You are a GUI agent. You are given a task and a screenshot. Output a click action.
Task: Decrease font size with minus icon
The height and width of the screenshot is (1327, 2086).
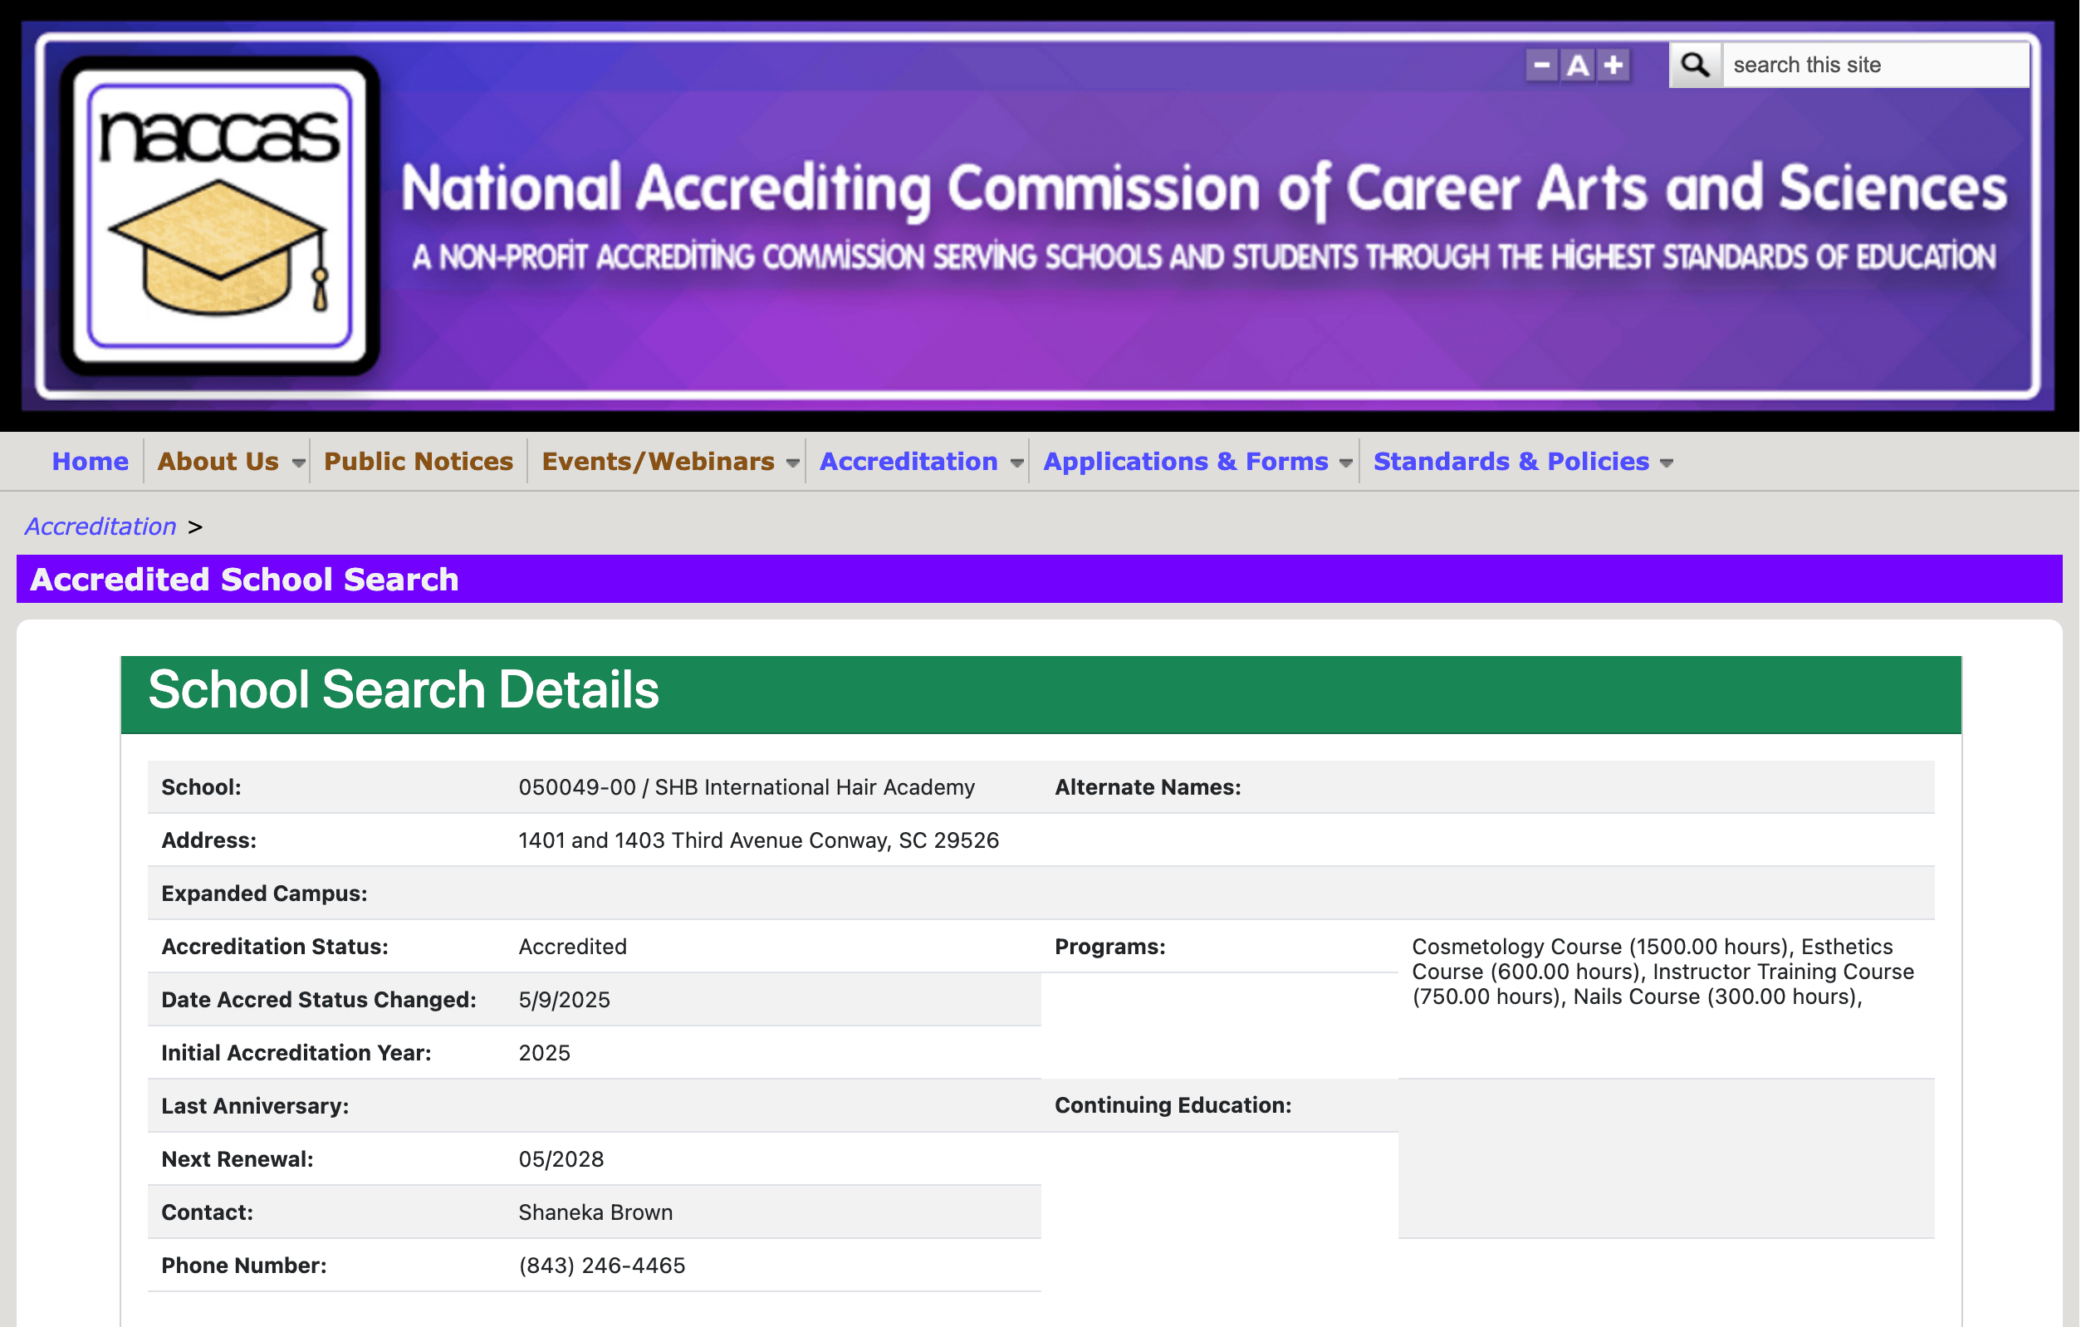click(1541, 65)
